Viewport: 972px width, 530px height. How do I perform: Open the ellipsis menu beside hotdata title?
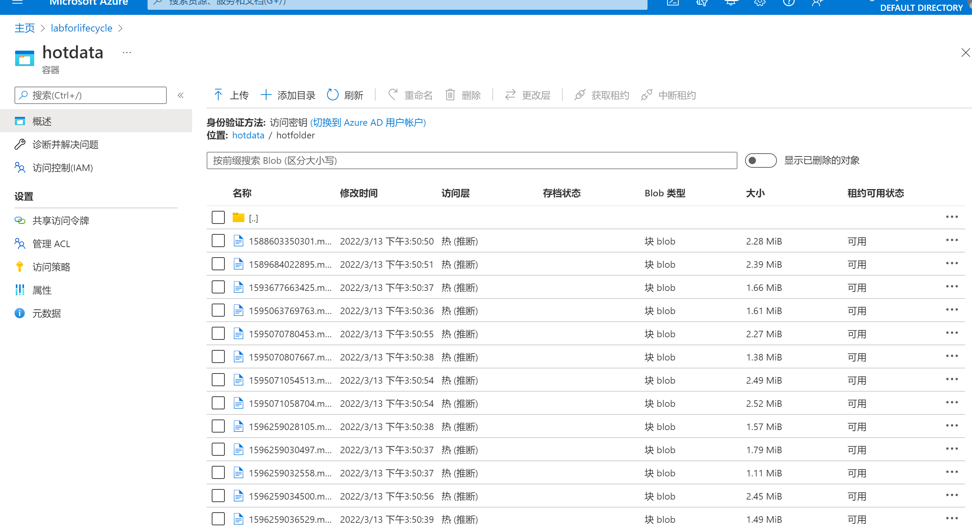pyautogui.click(x=127, y=53)
